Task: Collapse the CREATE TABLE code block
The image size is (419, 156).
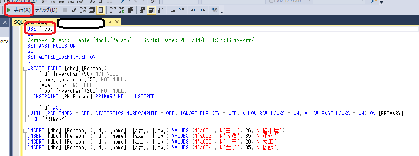Action: pos(25,68)
